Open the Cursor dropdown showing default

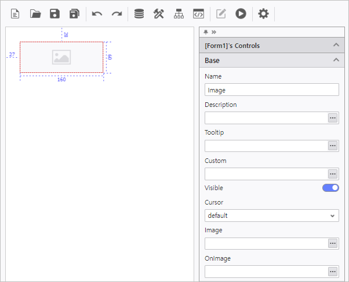coord(271,216)
